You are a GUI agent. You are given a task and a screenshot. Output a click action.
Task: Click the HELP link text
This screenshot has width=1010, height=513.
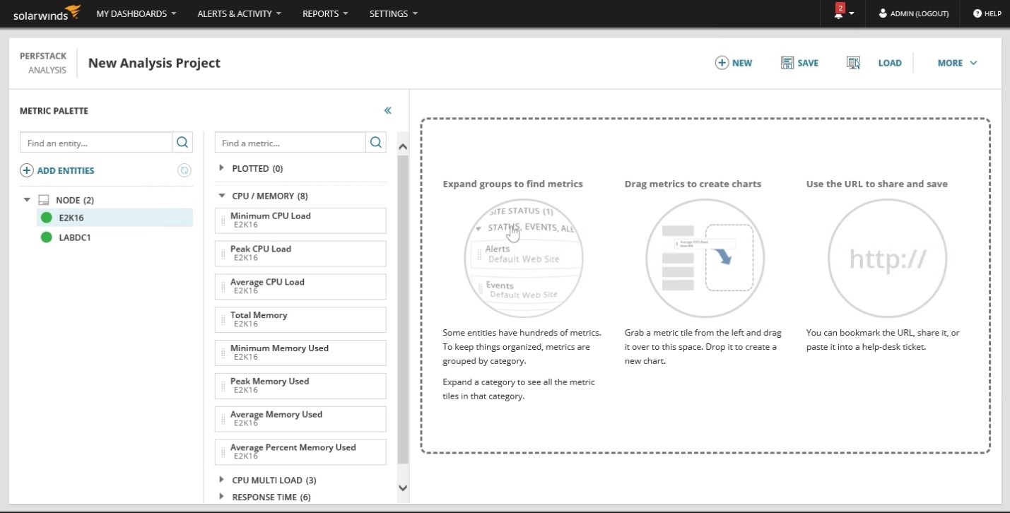(993, 13)
